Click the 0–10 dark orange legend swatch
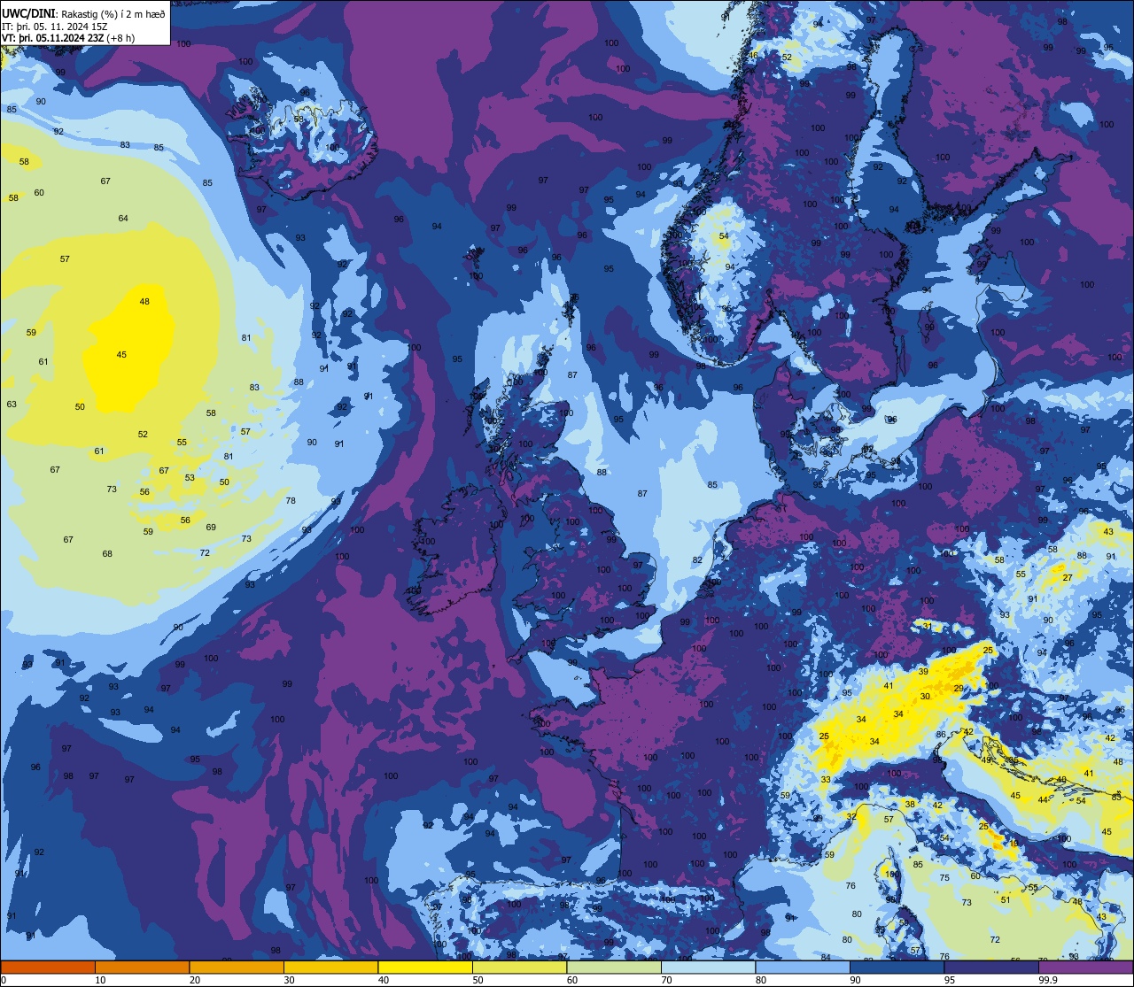The image size is (1134, 987). [x=48, y=967]
